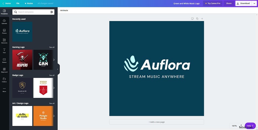Viewport: 258px width, 130px height.
Task: Open the Uploads panel in sidebar
Action: (4, 22)
